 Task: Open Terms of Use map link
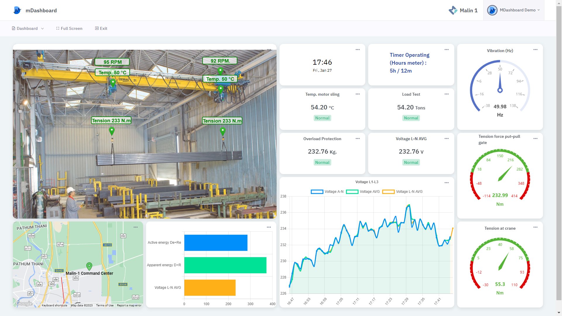104,305
